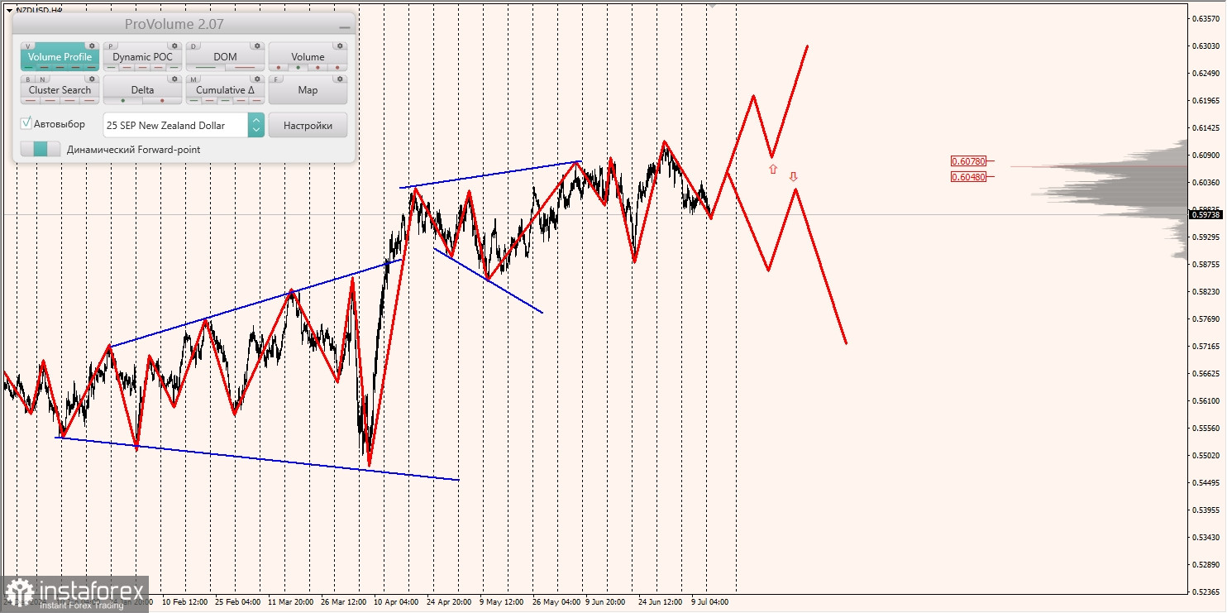The image size is (1227, 613).
Task: Toggle the Dynamic POC module
Action: [142, 57]
